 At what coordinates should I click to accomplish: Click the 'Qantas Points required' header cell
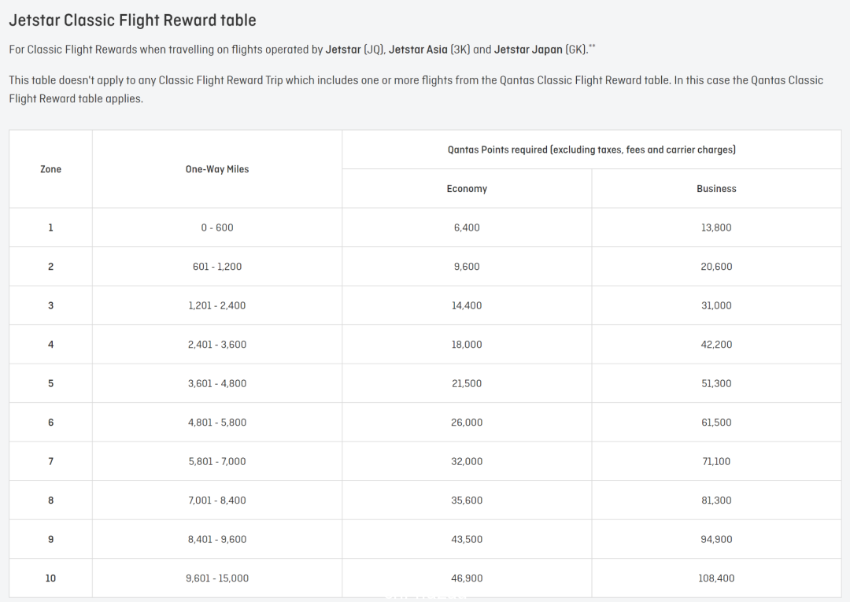591,150
